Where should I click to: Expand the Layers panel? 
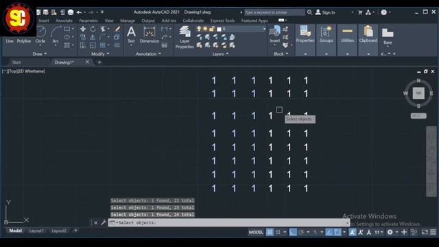(x=220, y=54)
